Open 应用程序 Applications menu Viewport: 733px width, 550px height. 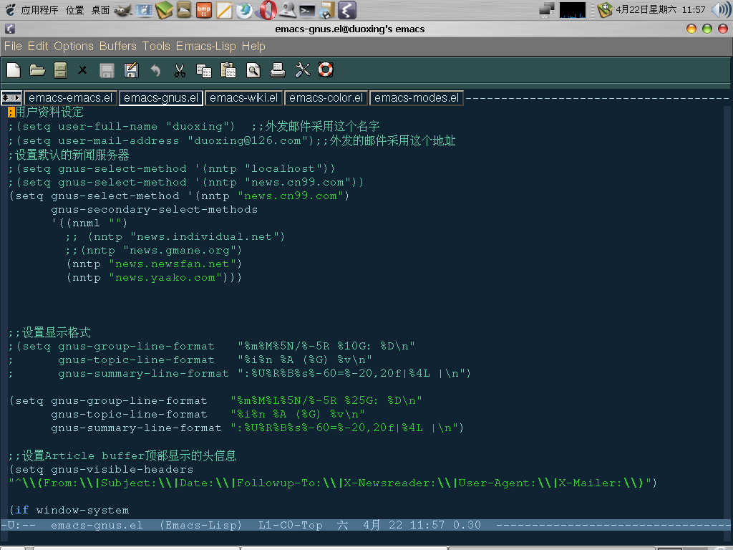click(40, 10)
